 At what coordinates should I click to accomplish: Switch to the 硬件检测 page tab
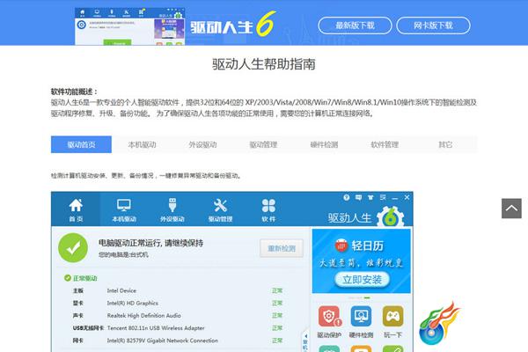(324, 144)
